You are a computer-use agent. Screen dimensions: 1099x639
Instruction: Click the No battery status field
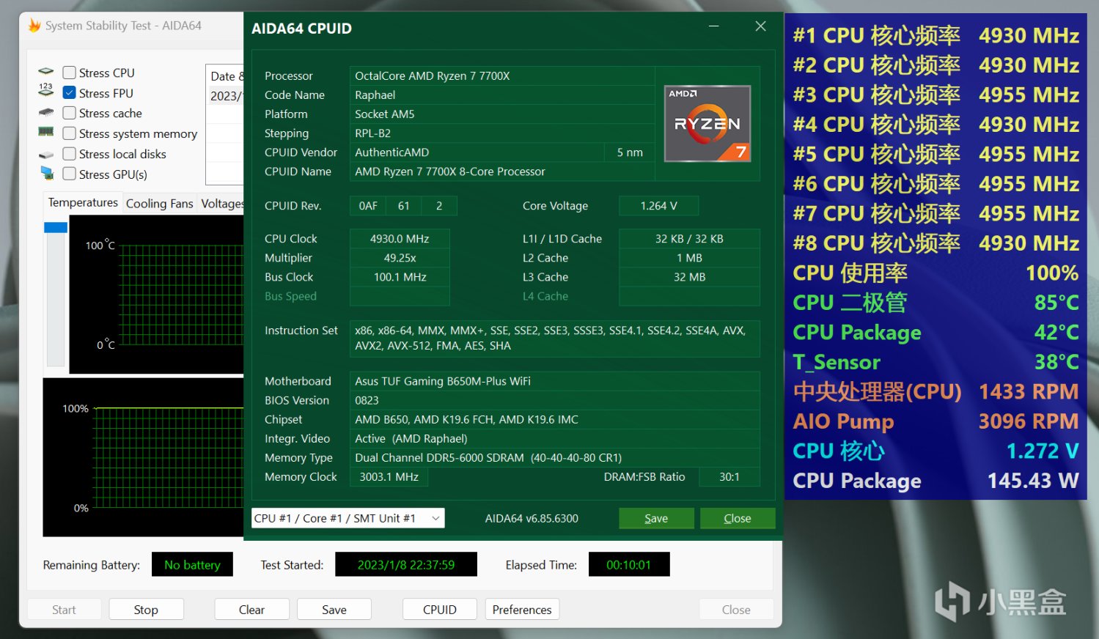point(192,564)
